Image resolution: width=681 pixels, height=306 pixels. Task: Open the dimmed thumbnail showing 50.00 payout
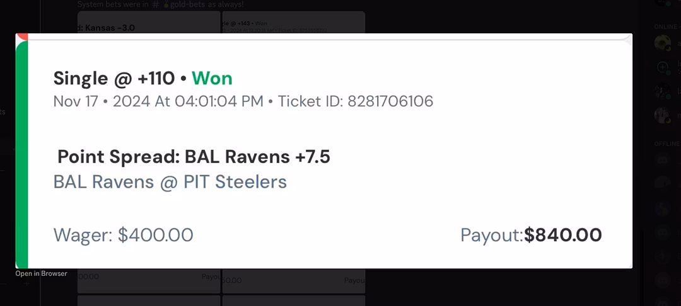point(293,282)
